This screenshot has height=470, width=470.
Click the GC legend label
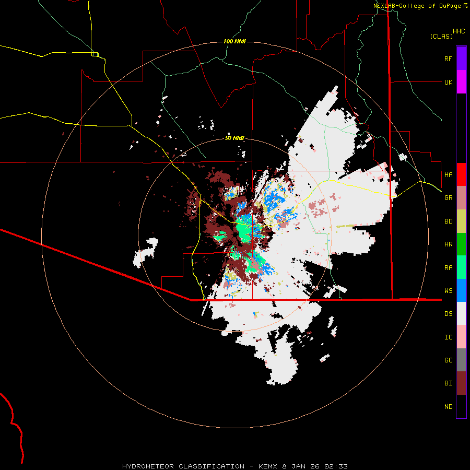[448, 360]
